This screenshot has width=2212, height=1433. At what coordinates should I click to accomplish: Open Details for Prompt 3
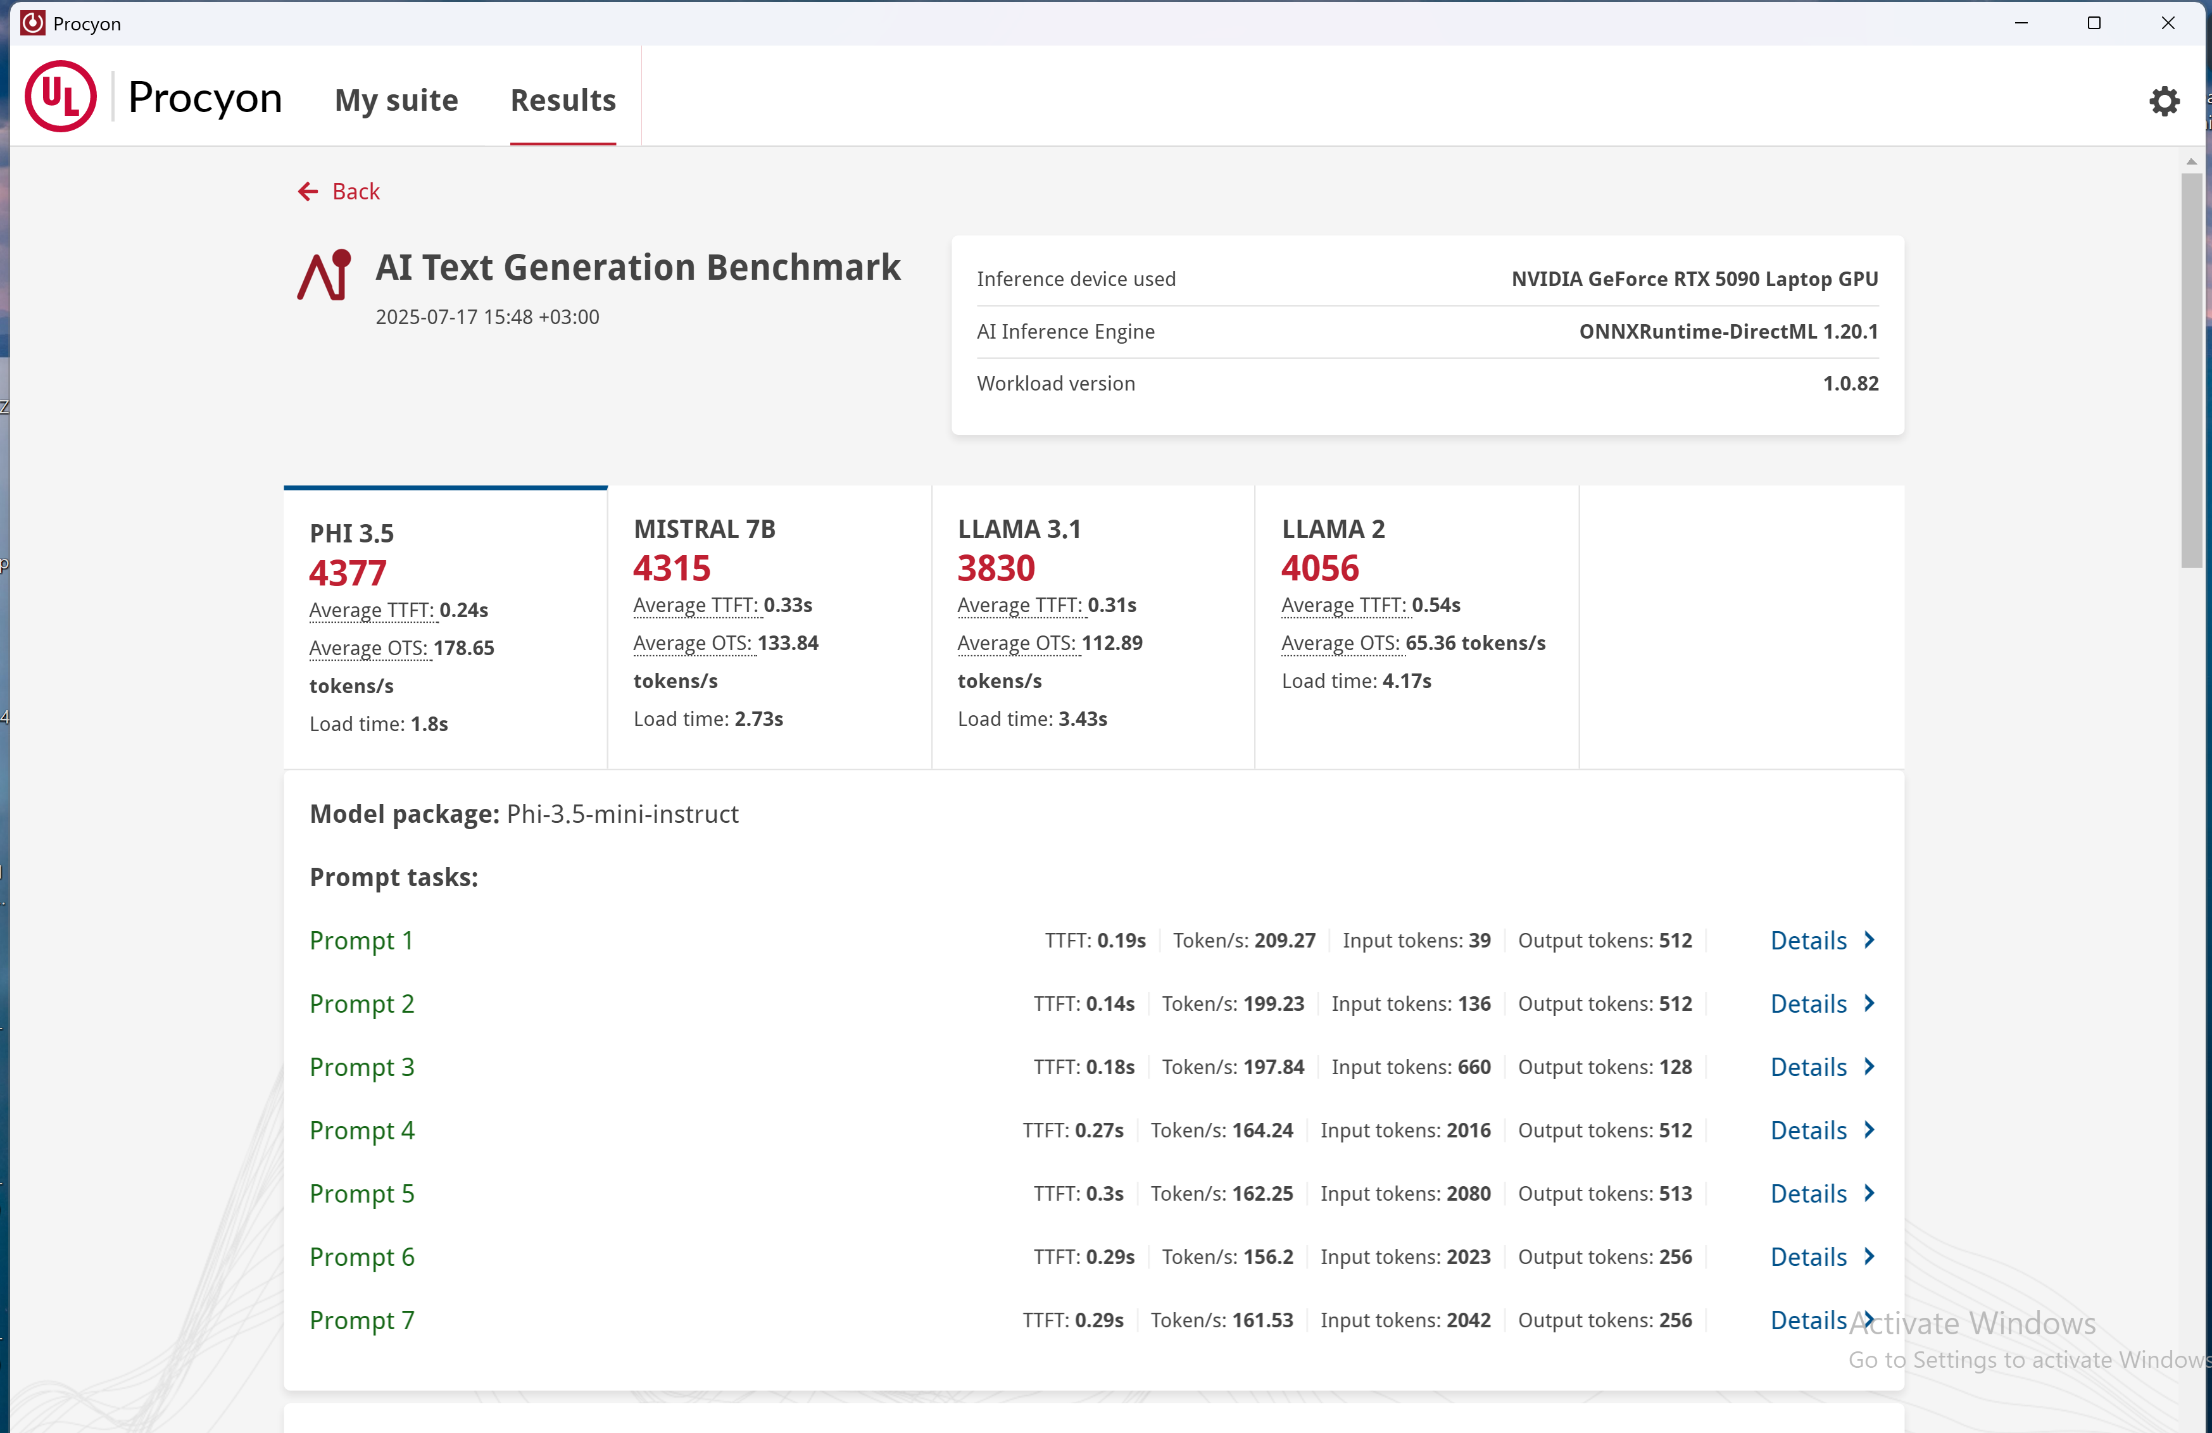(x=1807, y=1067)
